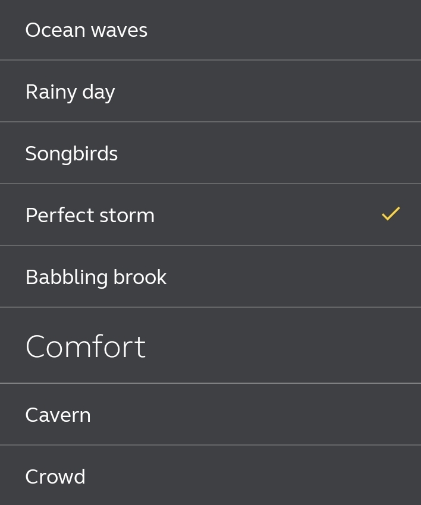Click the word 'Ocean' in the first row
The image size is (421, 505).
55,30
